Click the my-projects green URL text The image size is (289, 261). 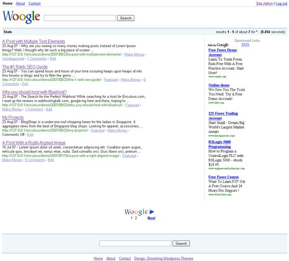coord(45,130)
